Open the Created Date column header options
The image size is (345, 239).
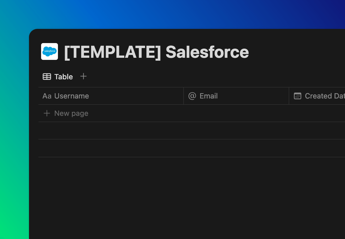(317, 96)
